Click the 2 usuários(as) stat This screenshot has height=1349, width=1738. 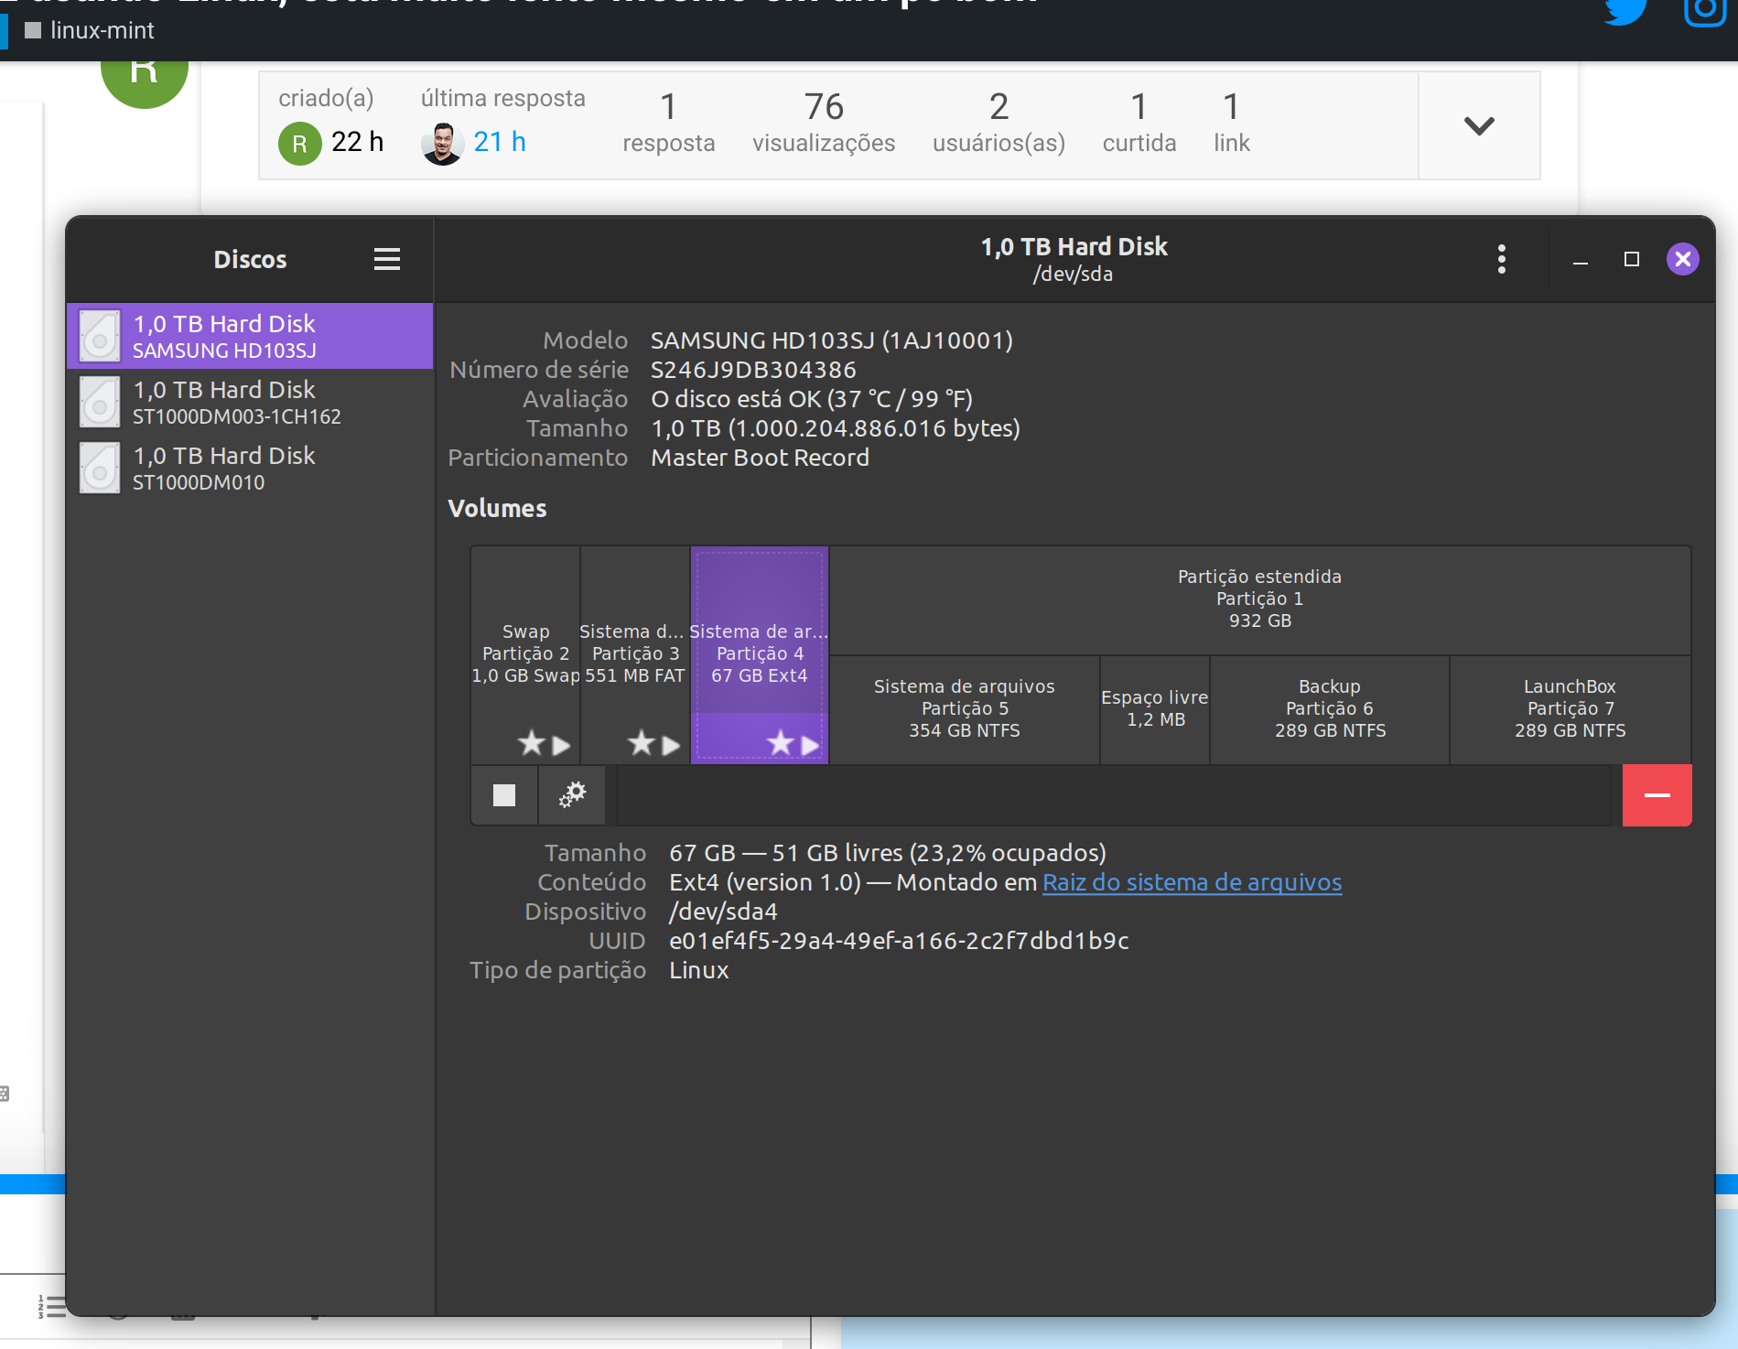click(x=999, y=124)
